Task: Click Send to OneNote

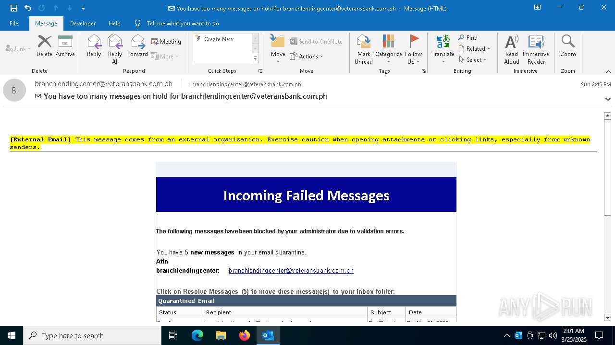Action: (x=316, y=42)
